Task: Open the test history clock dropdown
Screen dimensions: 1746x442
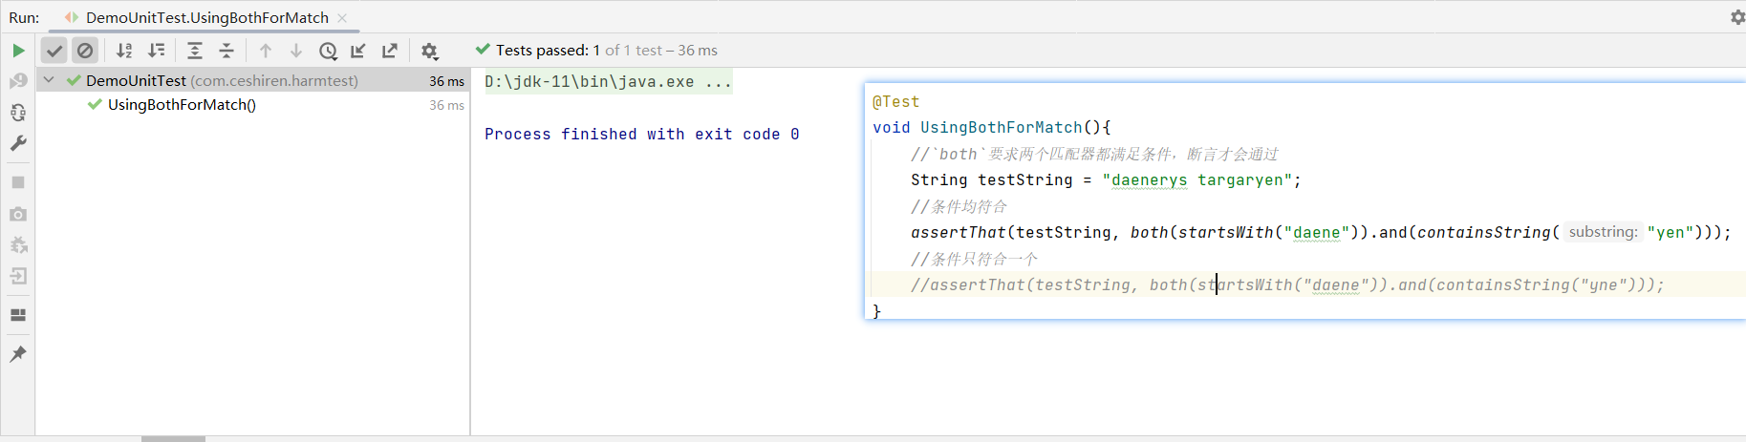Action: pyautogui.click(x=328, y=51)
